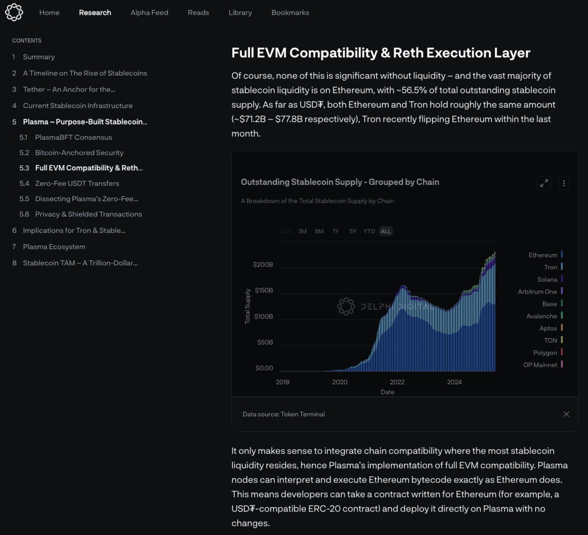Open Stablecoin TAM – A Trillion-Dollar section

pyautogui.click(x=80, y=263)
